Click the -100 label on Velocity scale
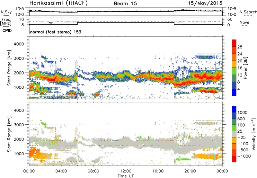The image size is (257, 178). [243, 144]
